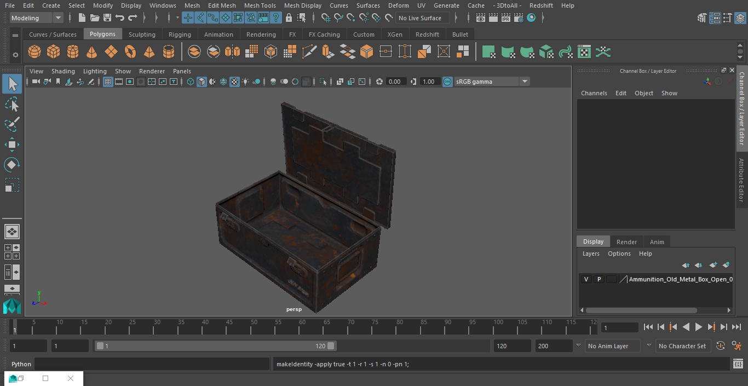This screenshot has height=386, width=748.
Task: Click the Bevel shelf icon
Action: click(x=367, y=52)
